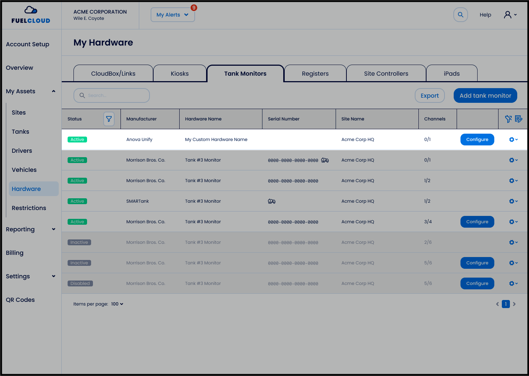The image size is (529, 376).
Task: Click the clear filters icon in table header
Action: click(508, 119)
